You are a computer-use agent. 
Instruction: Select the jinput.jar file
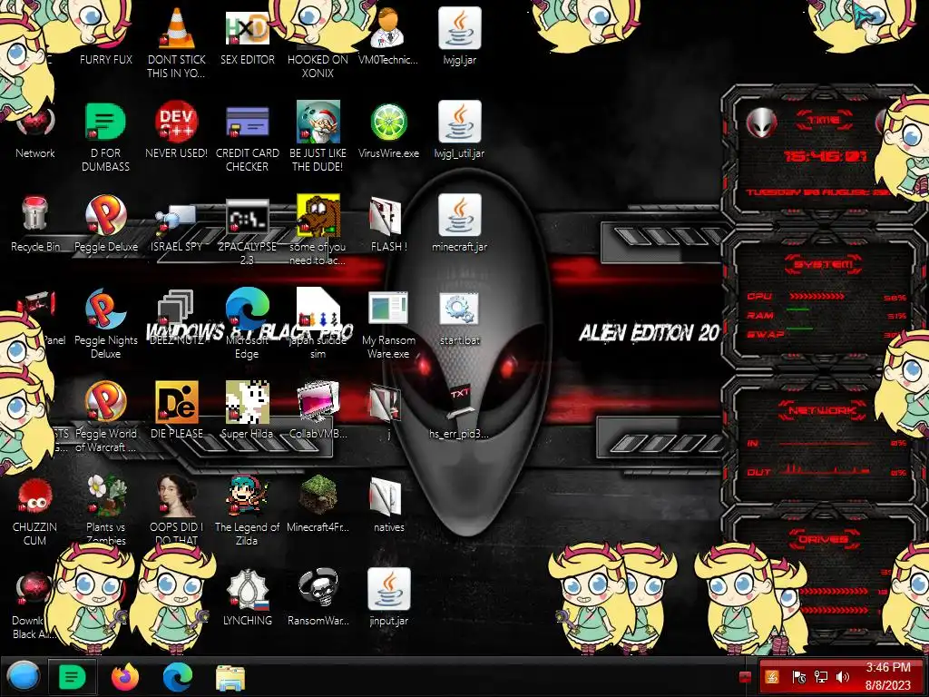[388, 589]
